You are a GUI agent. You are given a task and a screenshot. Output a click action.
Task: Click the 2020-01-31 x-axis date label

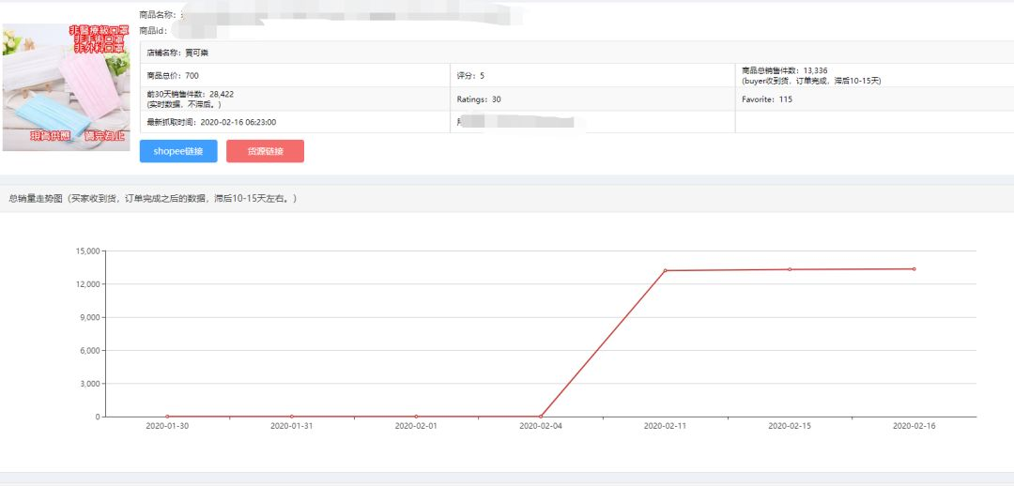tap(292, 427)
